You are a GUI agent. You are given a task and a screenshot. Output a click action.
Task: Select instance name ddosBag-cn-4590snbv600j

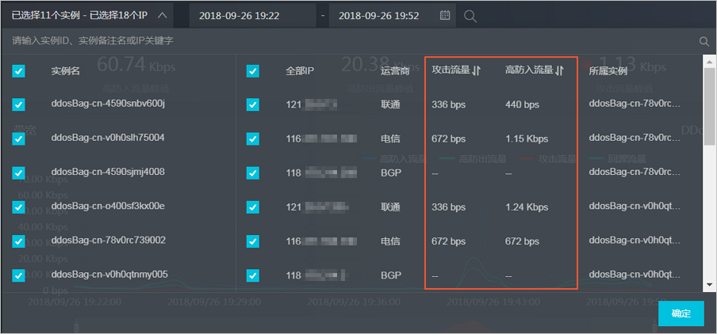point(108,104)
